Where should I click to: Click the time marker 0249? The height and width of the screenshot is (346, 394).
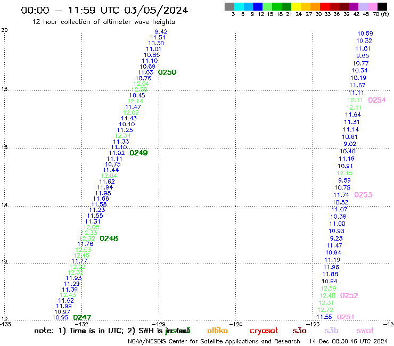[x=138, y=153]
